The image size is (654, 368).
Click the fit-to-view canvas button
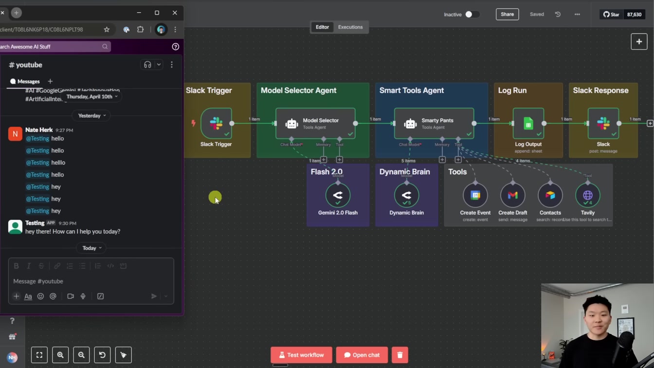coord(39,355)
